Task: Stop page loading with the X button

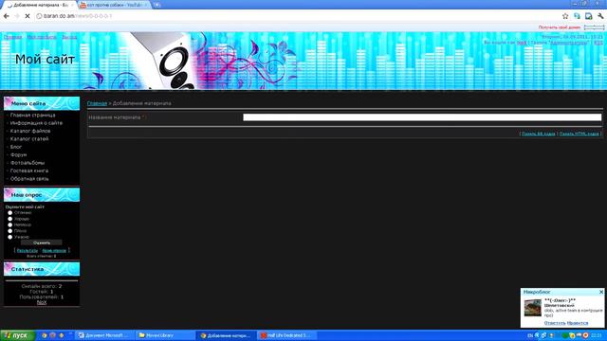Action: click(28, 16)
